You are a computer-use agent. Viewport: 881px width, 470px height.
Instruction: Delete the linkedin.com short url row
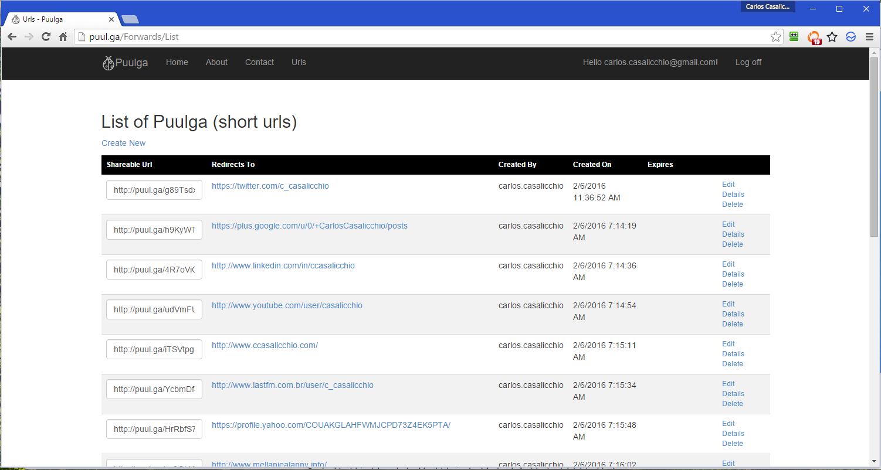tap(732, 284)
